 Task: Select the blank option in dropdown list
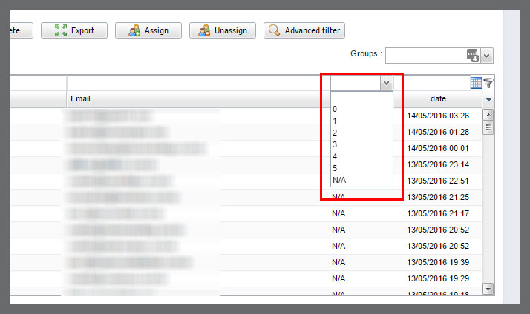361,98
